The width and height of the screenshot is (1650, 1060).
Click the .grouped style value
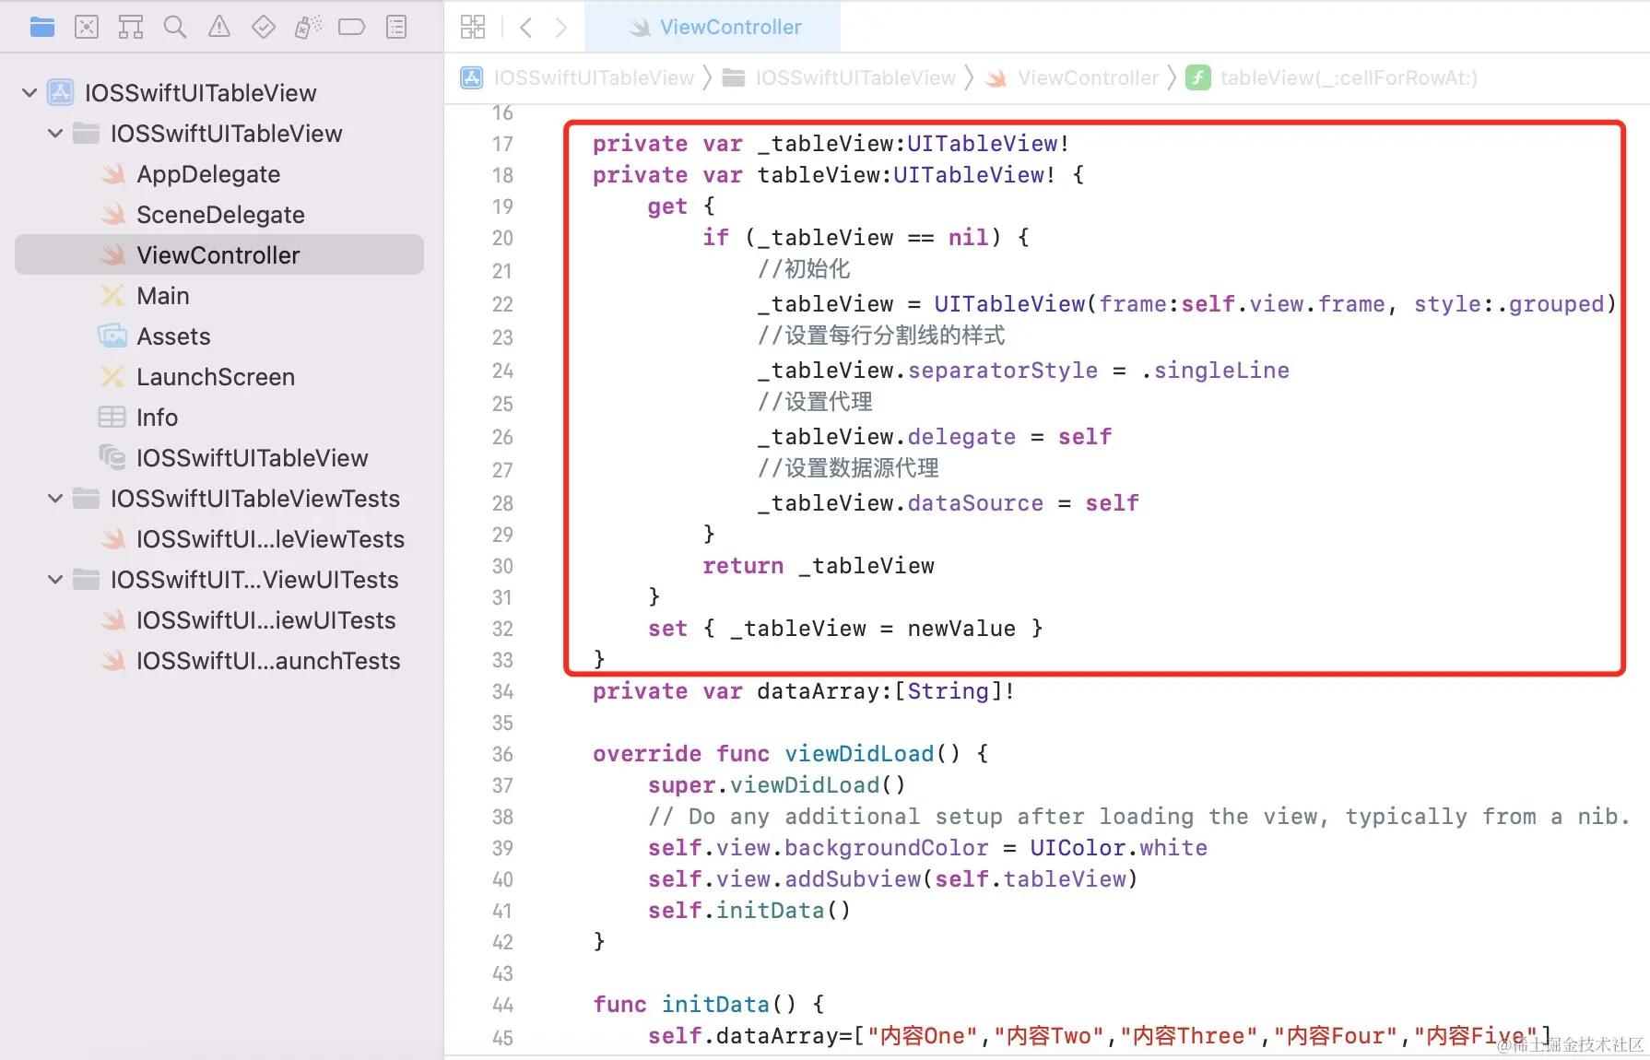[1550, 304]
